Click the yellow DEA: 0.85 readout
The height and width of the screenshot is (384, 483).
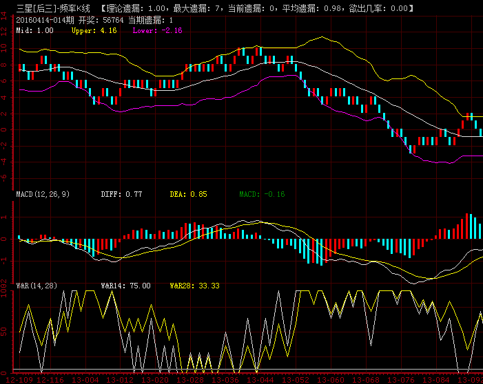[x=188, y=195]
